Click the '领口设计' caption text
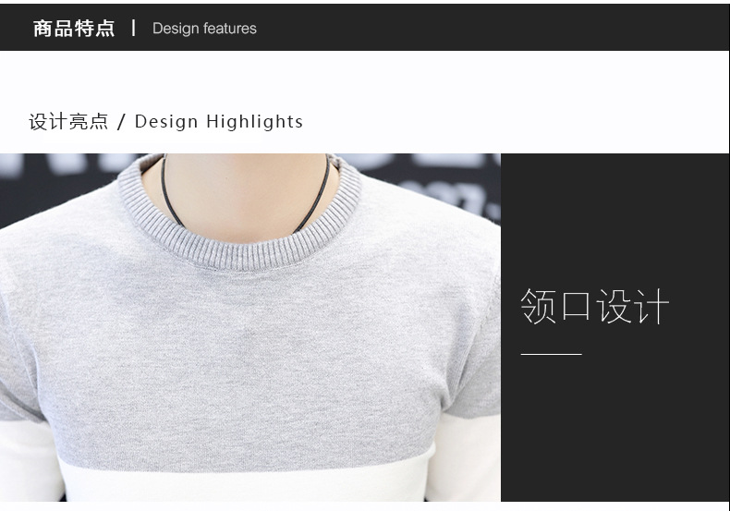Viewport: 730px width, 511px height. 594,306
